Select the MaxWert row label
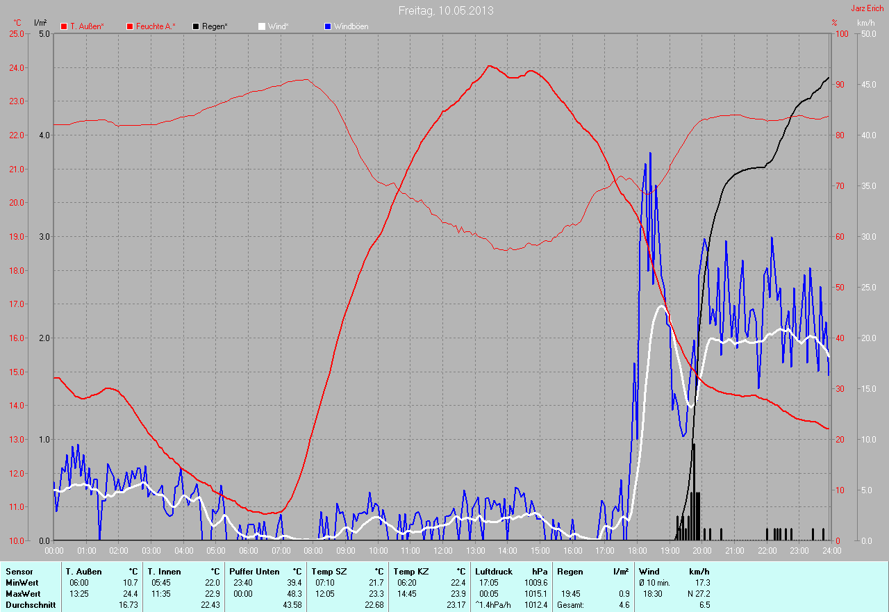The height and width of the screenshot is (612, 889). [22, 594]
